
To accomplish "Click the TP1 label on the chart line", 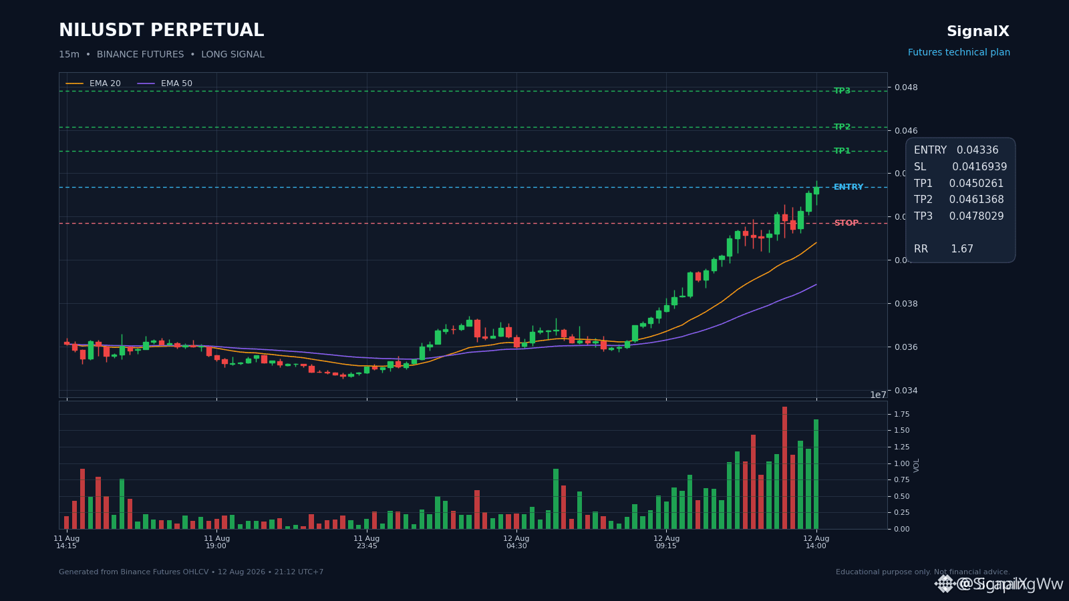I will (x=842, y=151).
